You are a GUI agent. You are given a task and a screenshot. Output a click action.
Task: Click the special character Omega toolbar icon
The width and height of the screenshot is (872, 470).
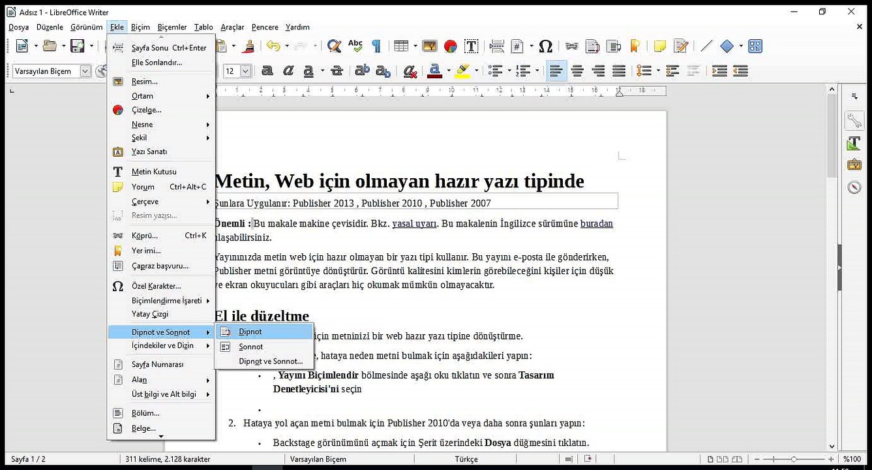coord(547,46)
